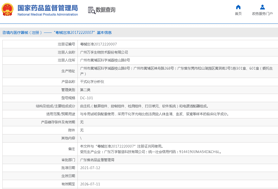Select the 批准日期 label
The width and height of the screenshot is (278, 189).
click(x=68, y=168)
